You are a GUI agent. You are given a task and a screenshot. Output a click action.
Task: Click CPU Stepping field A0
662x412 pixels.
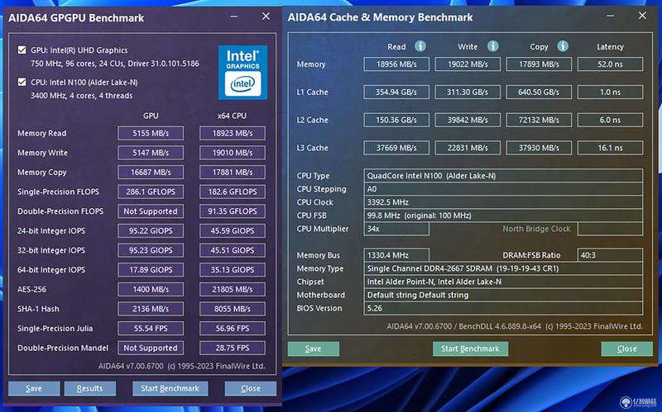tap(503, 189)
